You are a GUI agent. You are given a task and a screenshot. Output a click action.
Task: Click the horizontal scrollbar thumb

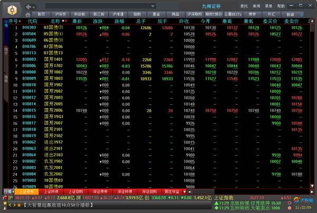coord(203,192)
